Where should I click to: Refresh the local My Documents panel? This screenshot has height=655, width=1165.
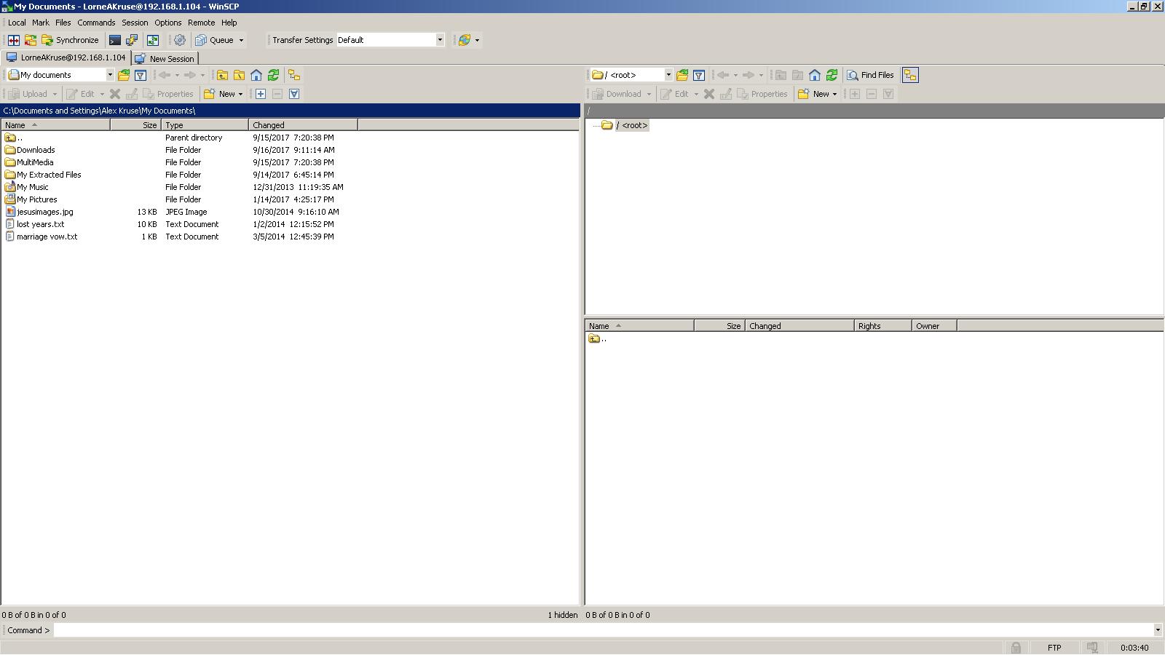click(273, 75)
